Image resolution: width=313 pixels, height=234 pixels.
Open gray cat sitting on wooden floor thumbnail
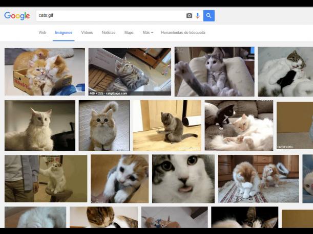(x=167, y=126)
